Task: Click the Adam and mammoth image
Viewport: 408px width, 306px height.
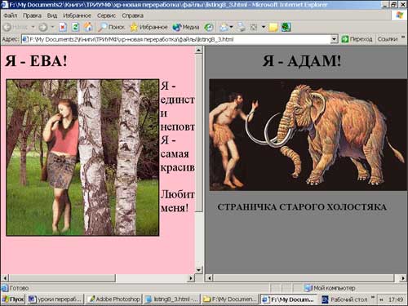Action: 308,135
